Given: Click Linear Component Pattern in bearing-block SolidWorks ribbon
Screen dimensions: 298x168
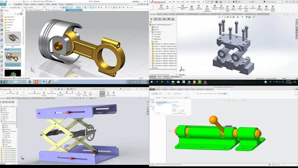Looking at the screenshot, I should coord(183,7).
